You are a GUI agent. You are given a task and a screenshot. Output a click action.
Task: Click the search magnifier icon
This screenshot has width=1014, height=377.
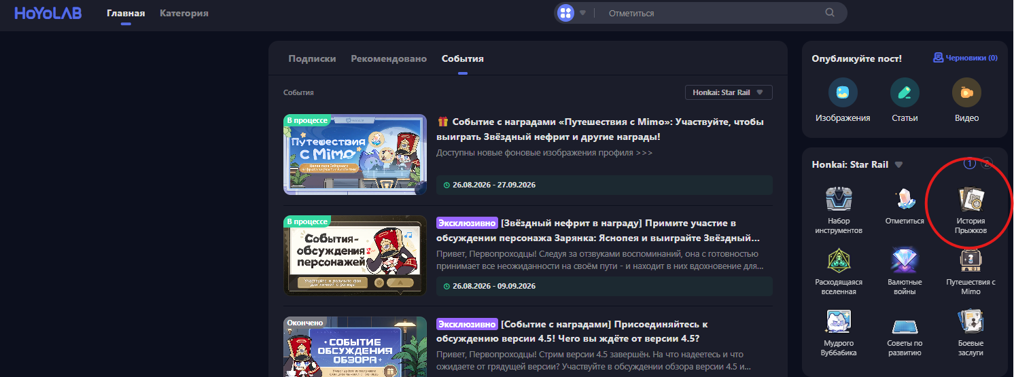(x=830, y=13)
